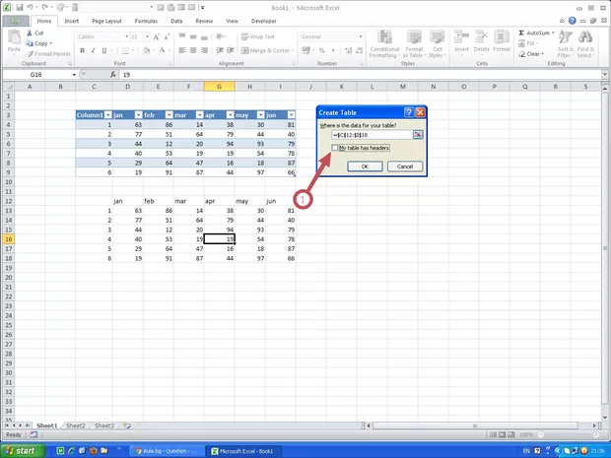This screenshot has height=458, width=611.
Task: Open the Name Box dropdown for G16
Action: tap(73, 75)
